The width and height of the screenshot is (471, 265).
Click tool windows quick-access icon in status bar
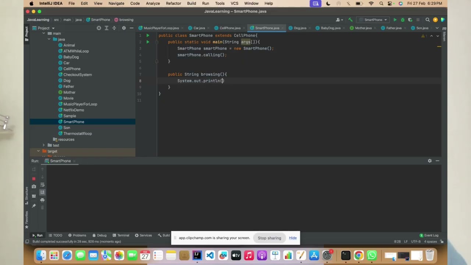click(27, 241)
